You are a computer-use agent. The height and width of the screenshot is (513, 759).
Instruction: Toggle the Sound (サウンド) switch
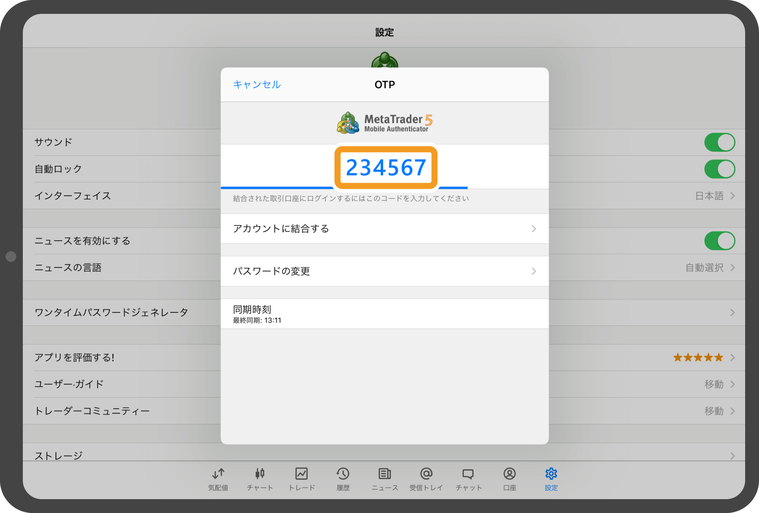tap(719, 142)
